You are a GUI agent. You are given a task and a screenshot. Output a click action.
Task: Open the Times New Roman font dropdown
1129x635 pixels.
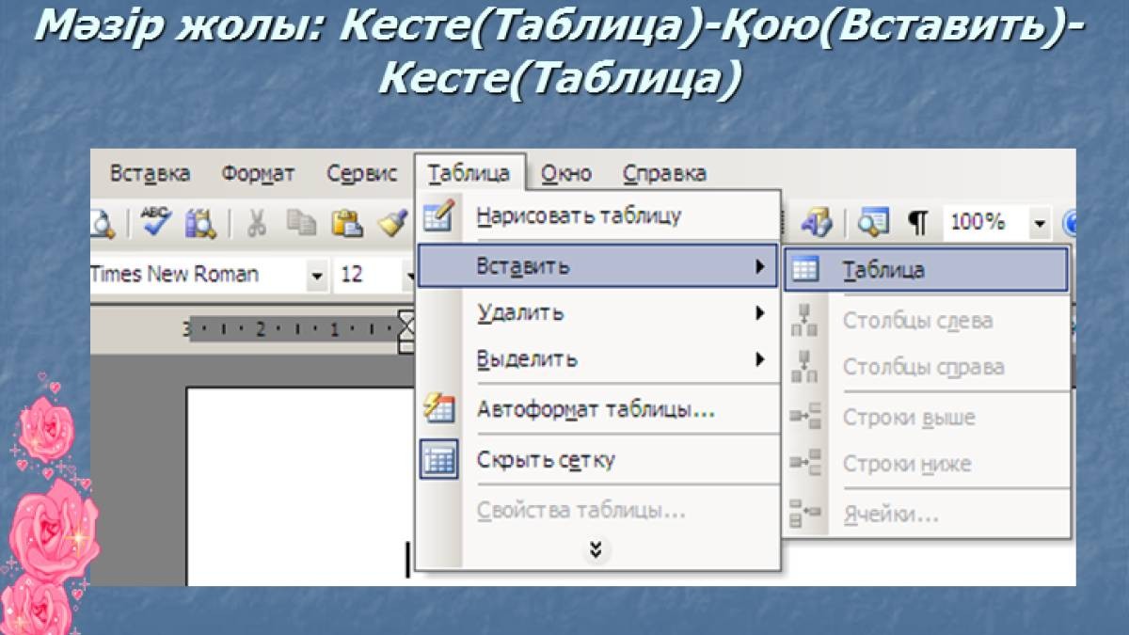click(x=317, y=275)
